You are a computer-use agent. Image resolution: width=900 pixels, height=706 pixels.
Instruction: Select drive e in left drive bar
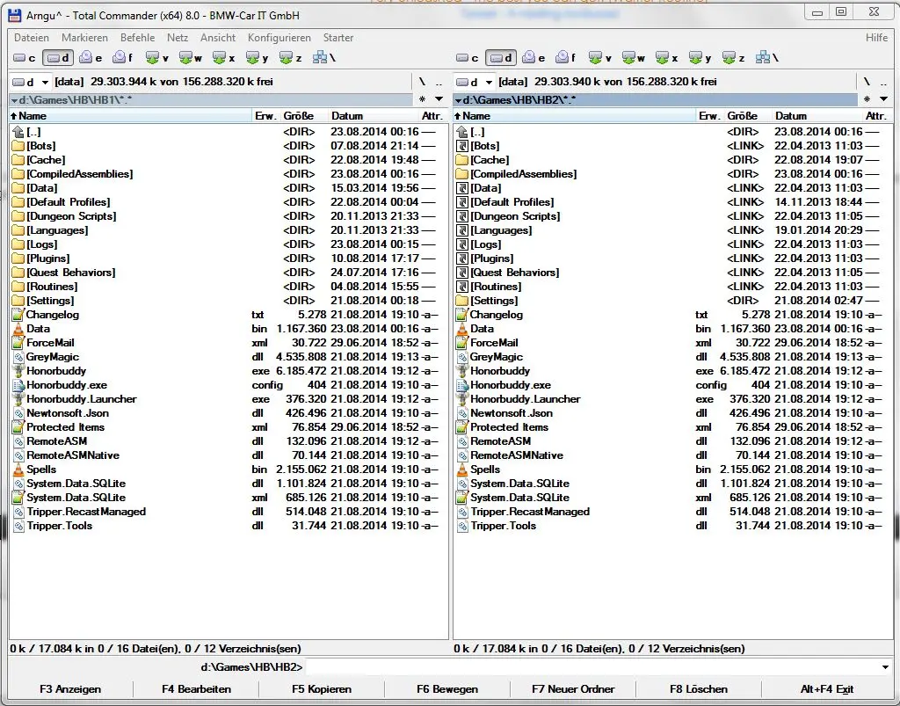(91, 58)
